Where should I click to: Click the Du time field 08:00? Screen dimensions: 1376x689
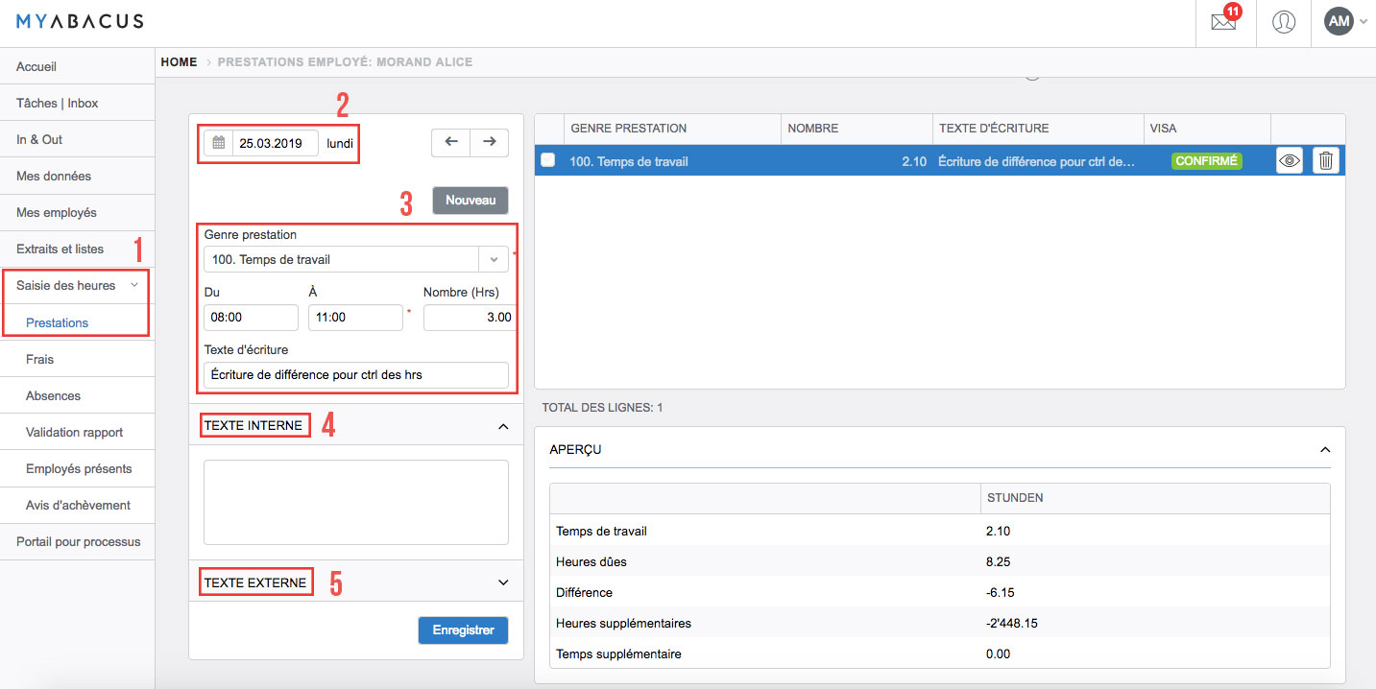pos(252,318)
